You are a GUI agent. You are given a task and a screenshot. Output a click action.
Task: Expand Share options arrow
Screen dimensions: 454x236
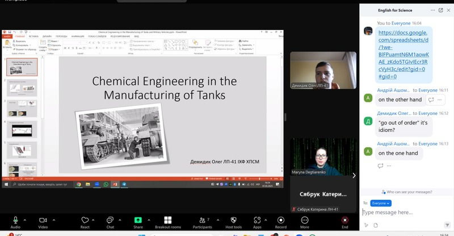pyautogui.click(x=149, y=220)
